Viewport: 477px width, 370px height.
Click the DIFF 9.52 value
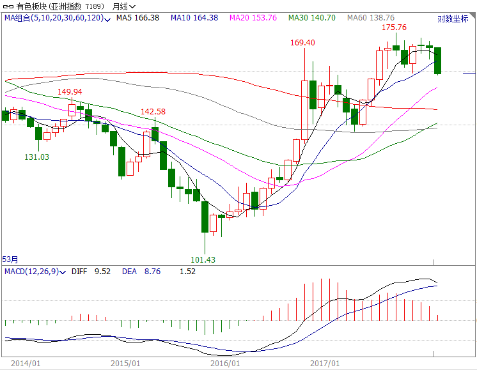(91, 271)
